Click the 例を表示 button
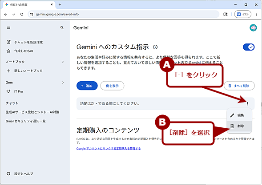Viewport: 262px width, 185px height. pyautogui.click(x=112, y=86)
